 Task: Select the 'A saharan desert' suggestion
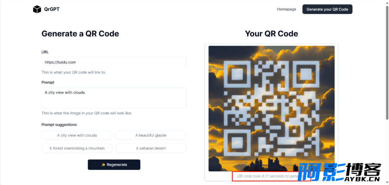(151, 148)
